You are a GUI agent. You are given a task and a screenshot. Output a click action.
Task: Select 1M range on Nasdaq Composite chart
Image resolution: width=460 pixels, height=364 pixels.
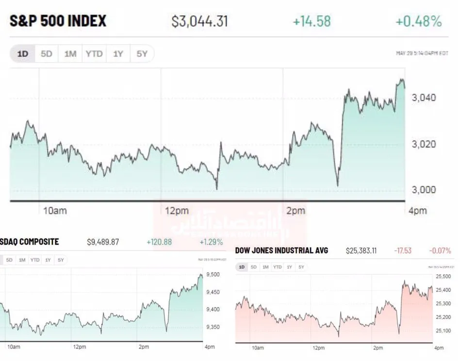(22, 260)
